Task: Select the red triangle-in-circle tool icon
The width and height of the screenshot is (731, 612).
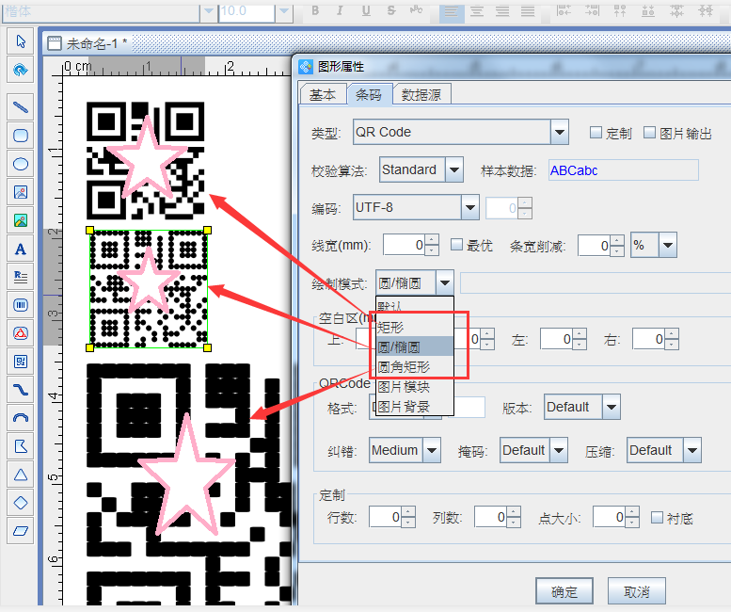Action: tap(21, 333)
